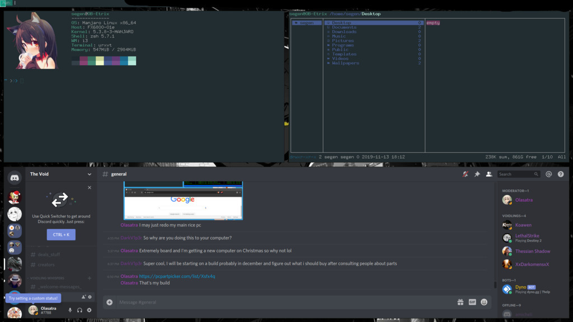This screenshot has height=322, width=573.
Task: Toggle the member list visibility icon
Action: pyautogui.click(x=489, y=174)
